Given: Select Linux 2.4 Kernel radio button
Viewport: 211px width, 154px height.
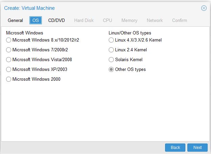Looking at the screenshot, I should click(111, 50).
